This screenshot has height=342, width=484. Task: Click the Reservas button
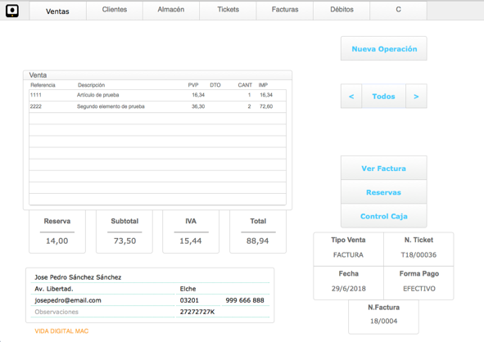point(384,192)
